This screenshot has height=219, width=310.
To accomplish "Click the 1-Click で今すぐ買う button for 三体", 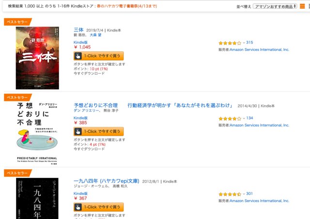I will point(99,55).
